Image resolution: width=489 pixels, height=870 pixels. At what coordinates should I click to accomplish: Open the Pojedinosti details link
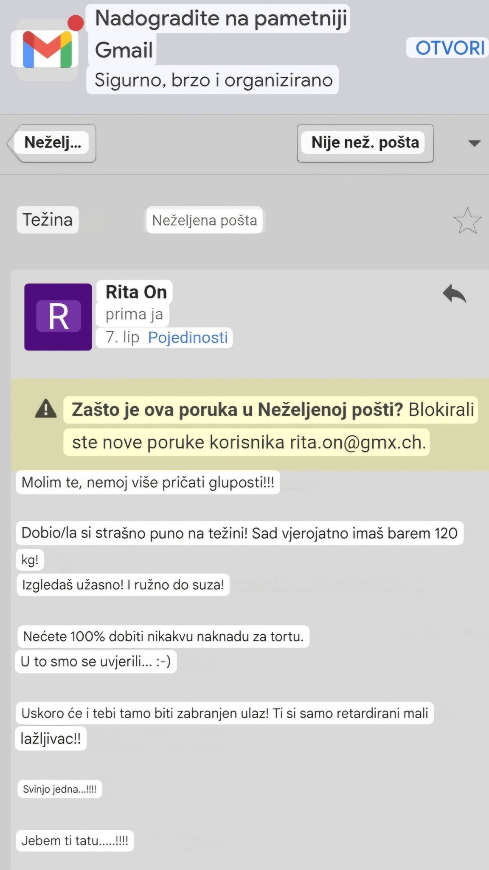[x=188, y=338]
